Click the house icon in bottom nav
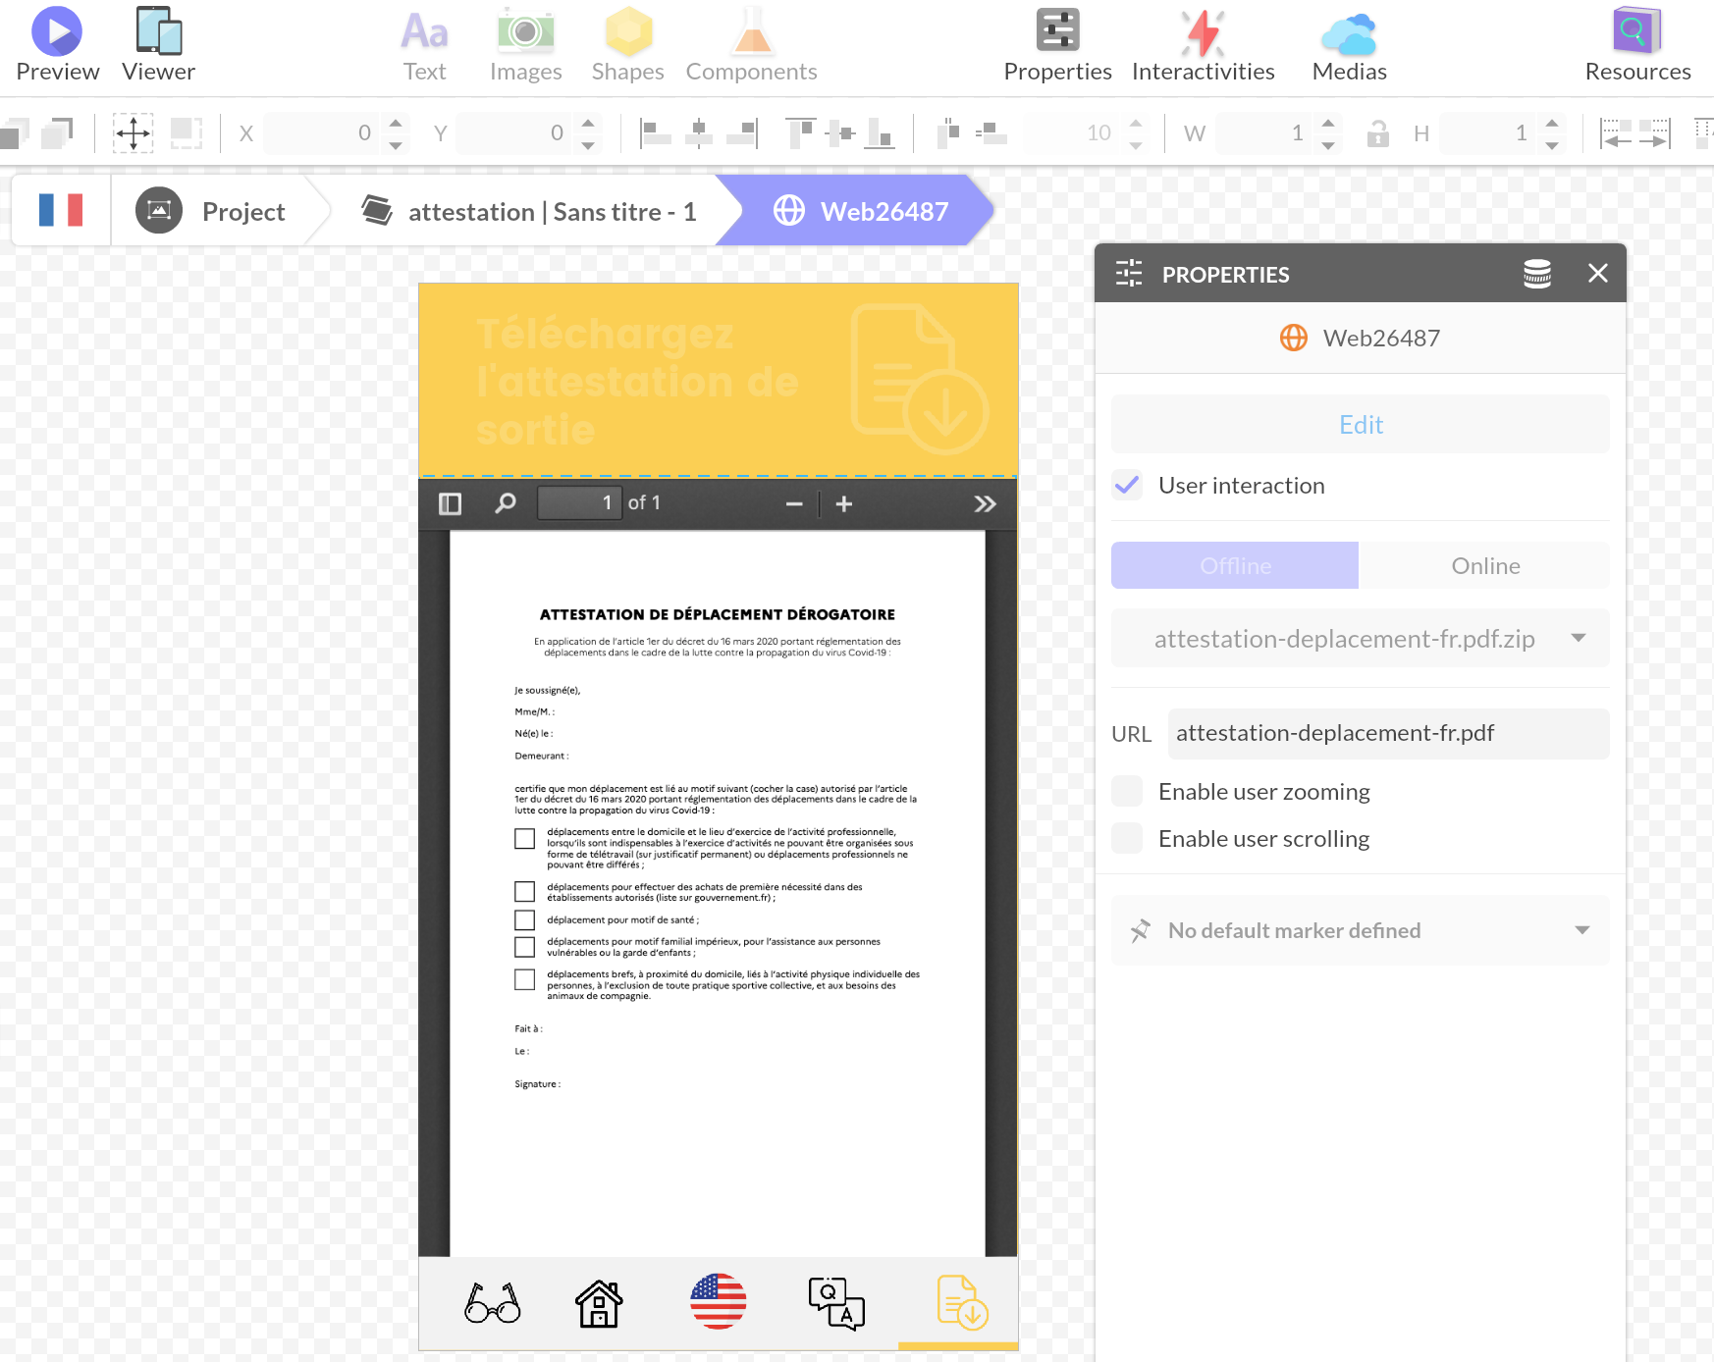 (599, 1303)
